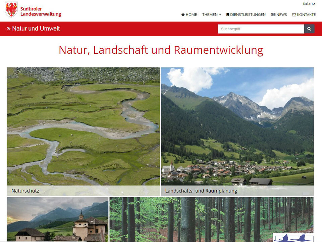Image resolution: width=322 pixels, height=242 pixels.
Task: Click the Suchbegriff search field
Action: [x=261, y=29]
